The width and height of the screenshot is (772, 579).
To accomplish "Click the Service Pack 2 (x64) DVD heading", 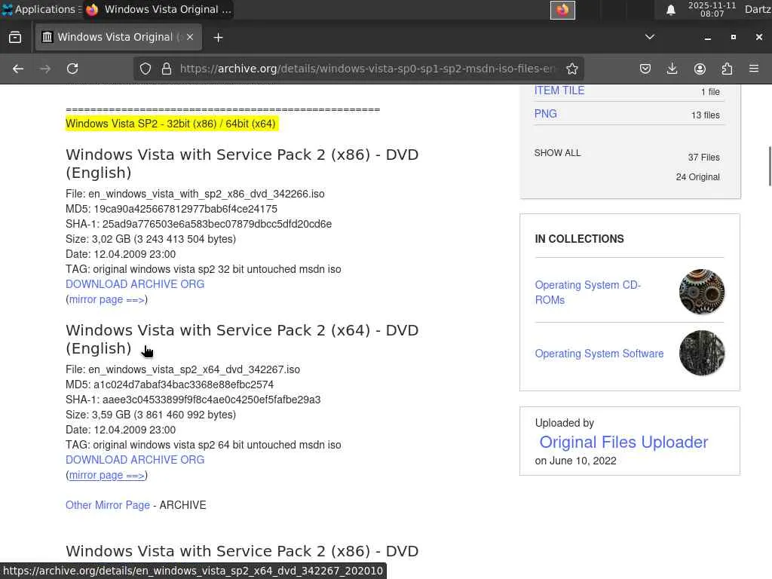I will [x=242, y=339].
